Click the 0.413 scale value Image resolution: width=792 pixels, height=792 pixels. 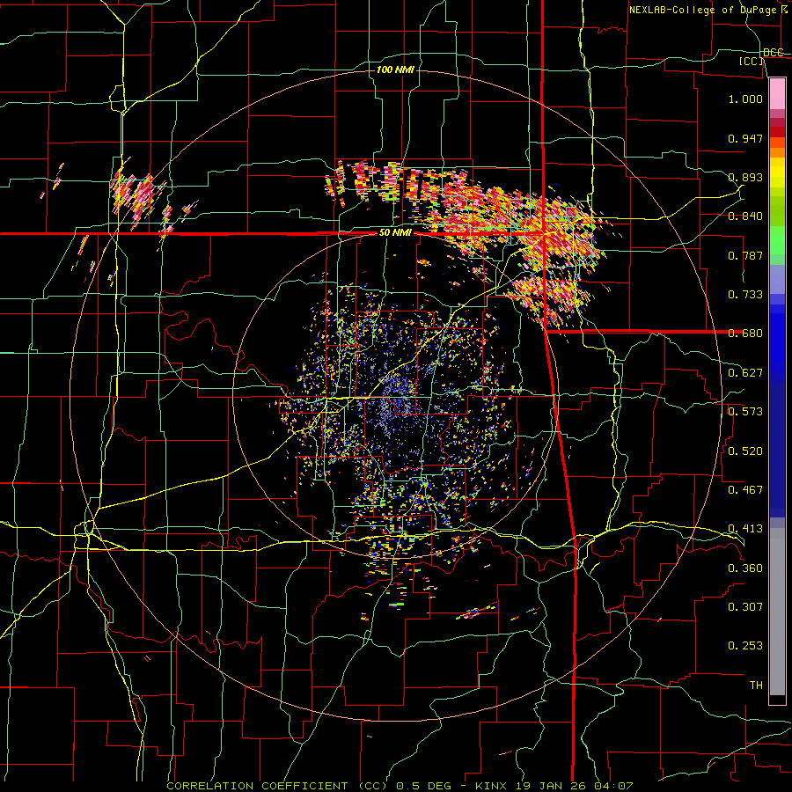[x=745, y=529]
